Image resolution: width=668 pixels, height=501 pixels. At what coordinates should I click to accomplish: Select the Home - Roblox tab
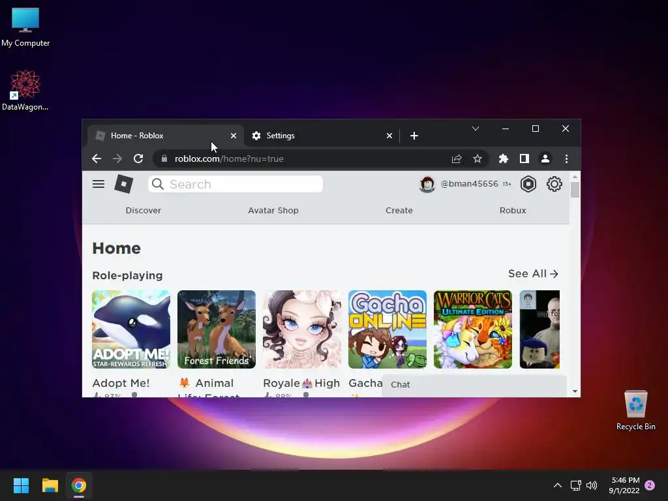[165, 136]
